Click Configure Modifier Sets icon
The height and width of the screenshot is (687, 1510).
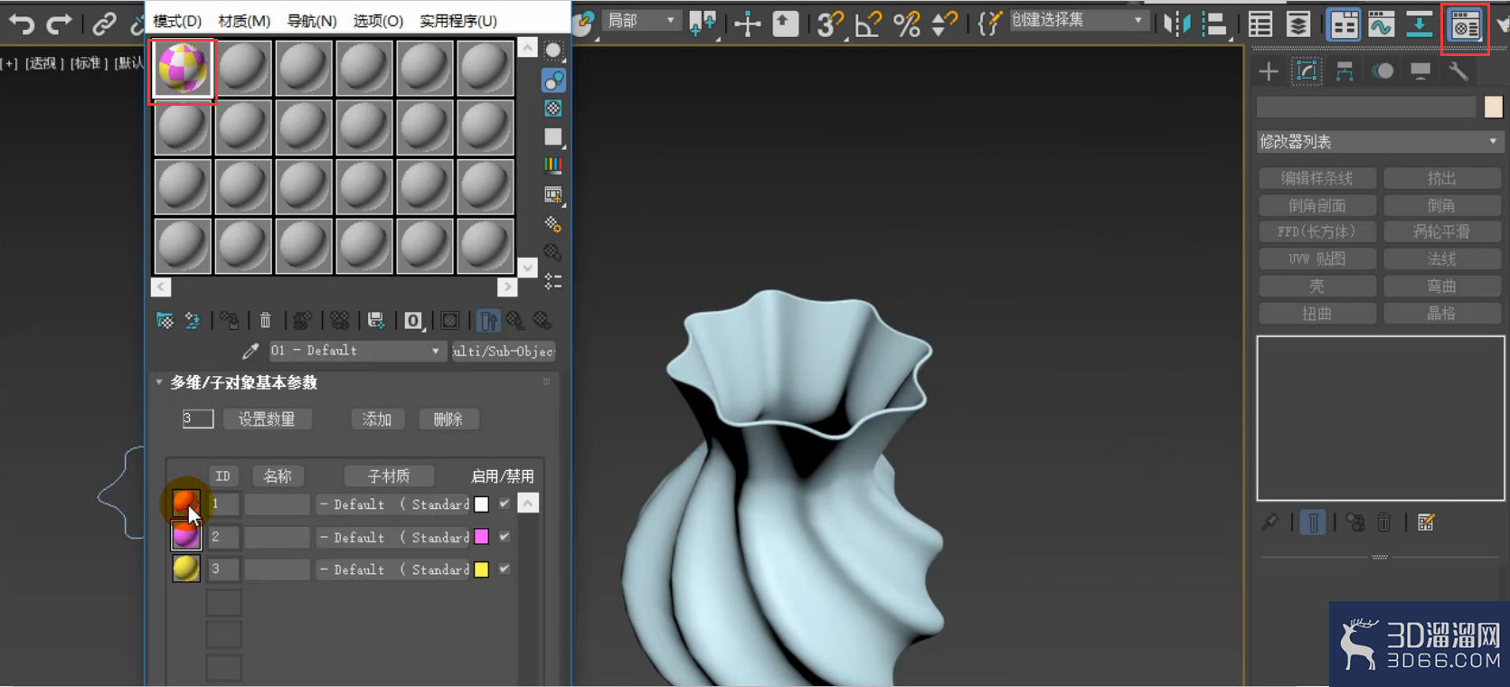(1426, 522)
